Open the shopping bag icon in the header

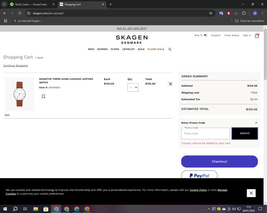point(257,36)
